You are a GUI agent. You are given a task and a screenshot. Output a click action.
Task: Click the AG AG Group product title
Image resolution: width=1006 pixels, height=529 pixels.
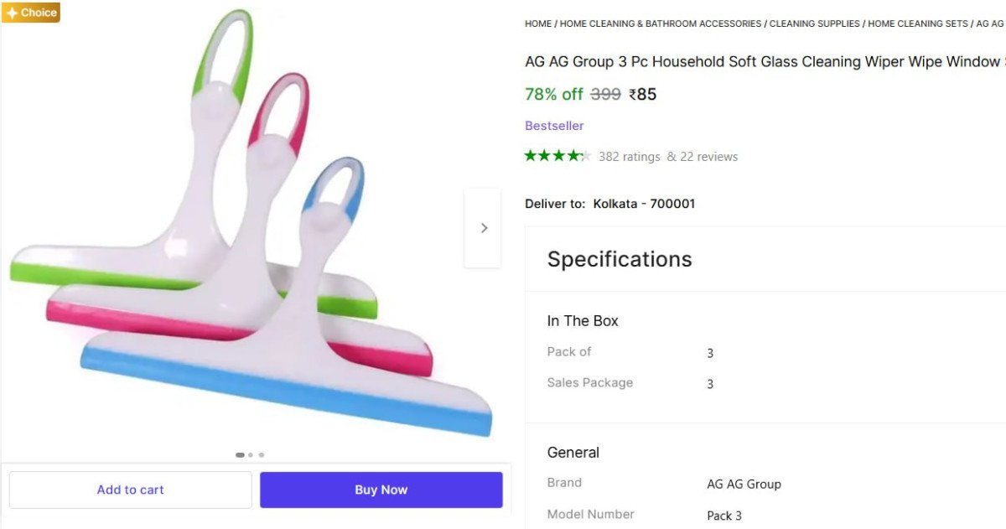763,62
